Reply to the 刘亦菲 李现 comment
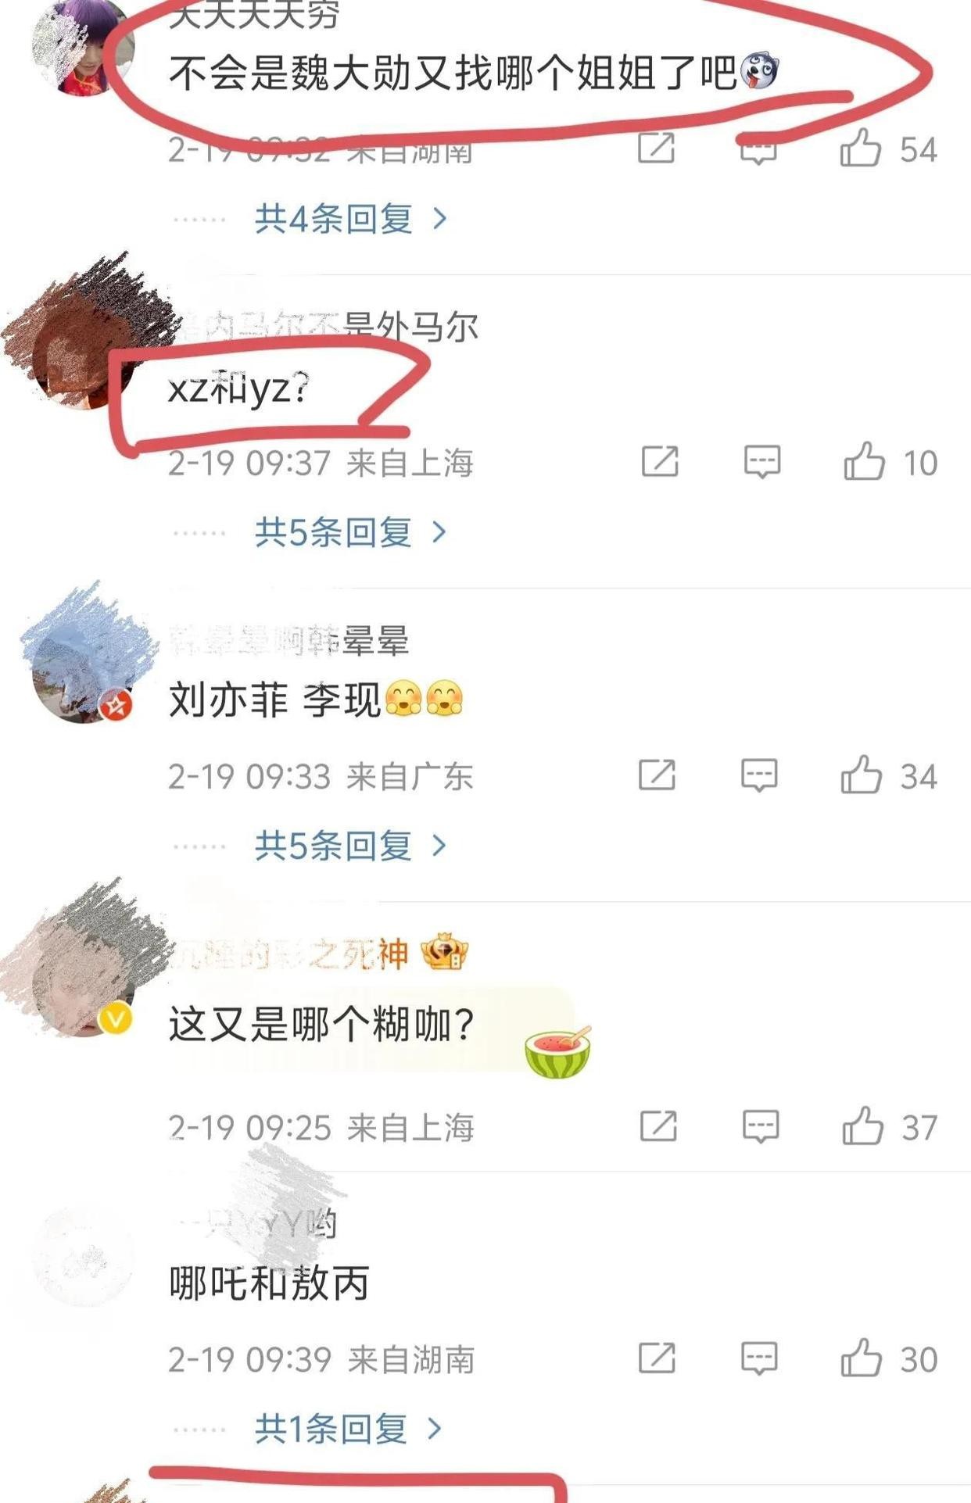 point(759,775)
